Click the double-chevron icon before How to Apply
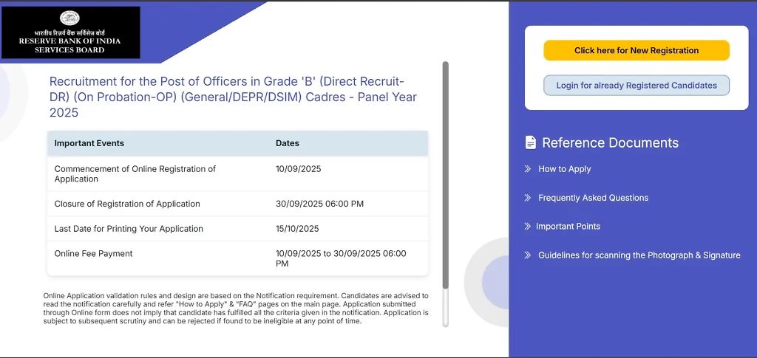 [x=527, y=169]
